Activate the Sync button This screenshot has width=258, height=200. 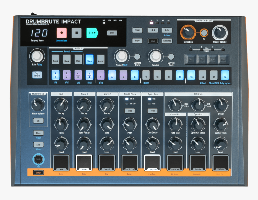tap(112, 32)
